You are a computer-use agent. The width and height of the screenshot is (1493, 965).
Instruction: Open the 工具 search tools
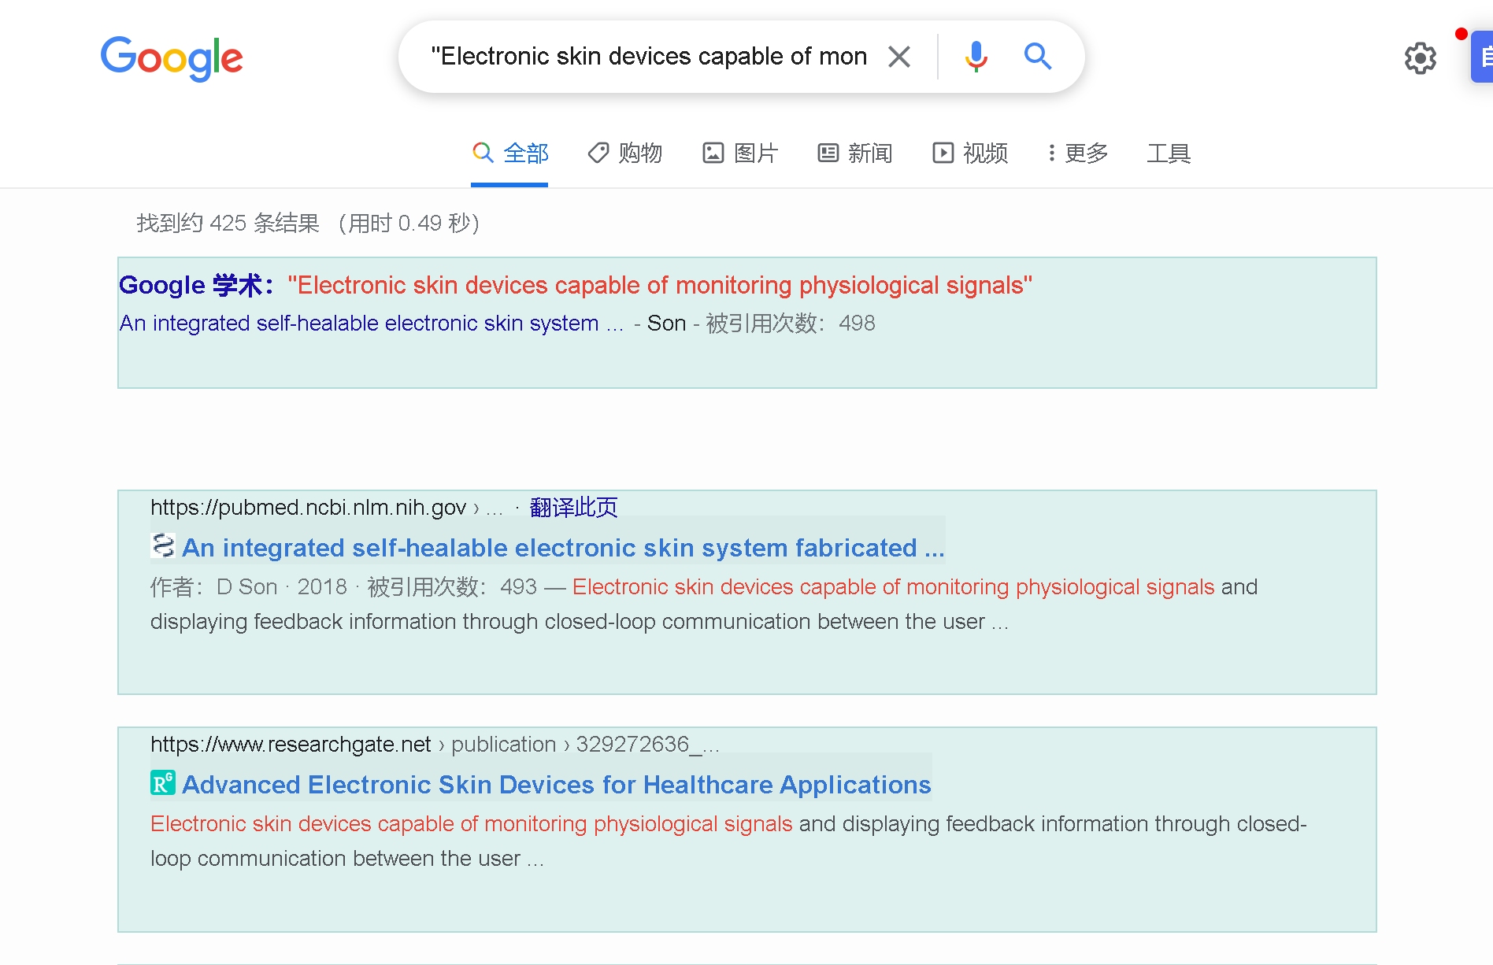tap(1169, 153)
